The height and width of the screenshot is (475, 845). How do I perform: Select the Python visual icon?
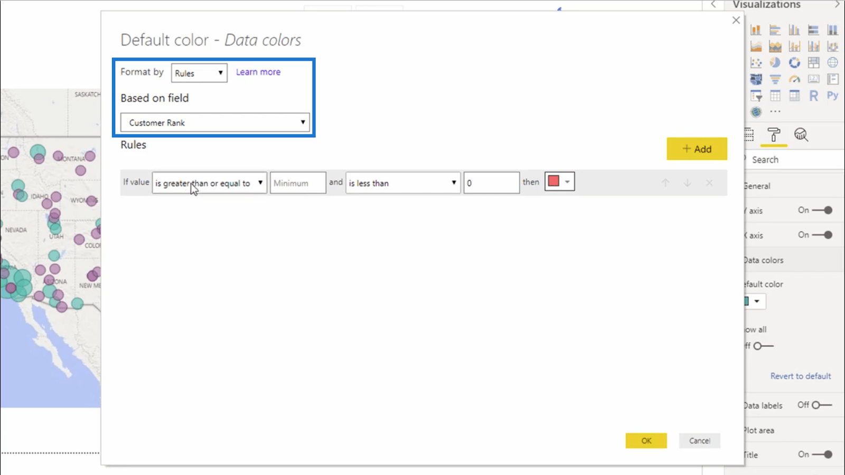coord(832,96)
